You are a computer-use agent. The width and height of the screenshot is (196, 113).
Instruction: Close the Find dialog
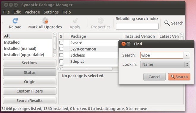124,44
